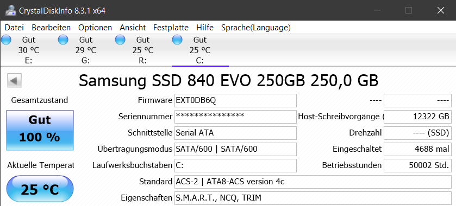Click the Gut 100 % health status button

(40, 130)
